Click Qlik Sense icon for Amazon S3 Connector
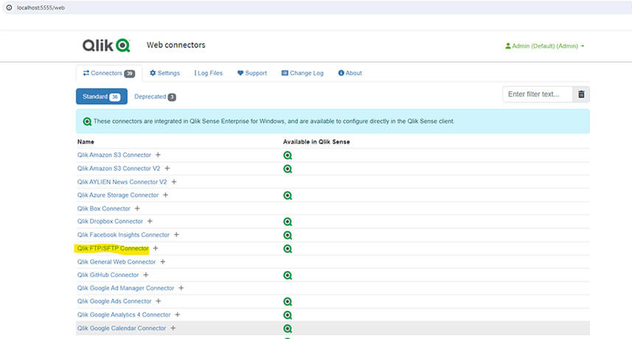Image resolution: width=632 pixels, height=339 pixels. point(288,155)
